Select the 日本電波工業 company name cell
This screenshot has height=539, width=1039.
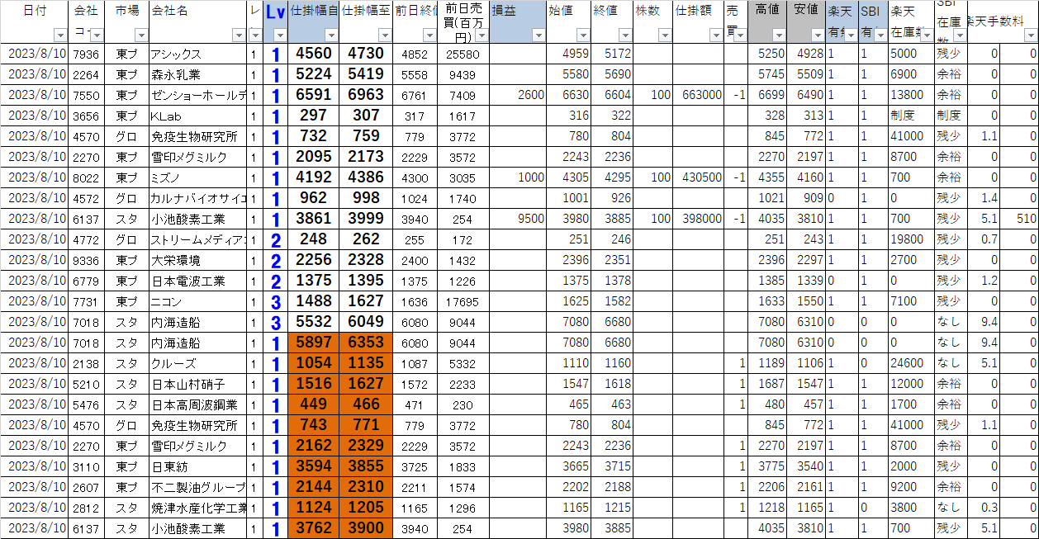pos(197,281)
